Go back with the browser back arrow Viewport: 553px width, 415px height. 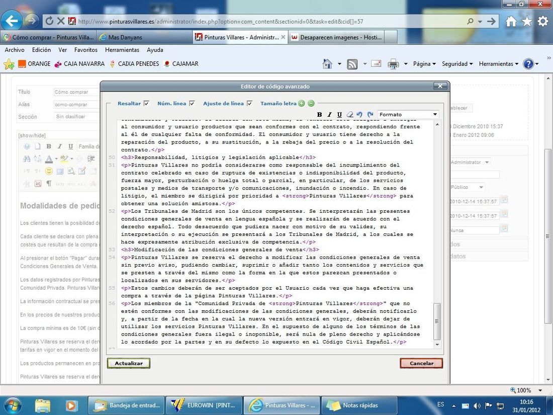[x=12, y=21]
